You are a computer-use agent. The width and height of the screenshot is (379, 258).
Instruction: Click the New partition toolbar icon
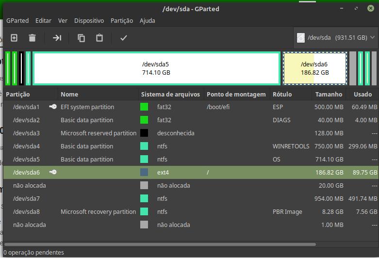[x=14, y=38]
